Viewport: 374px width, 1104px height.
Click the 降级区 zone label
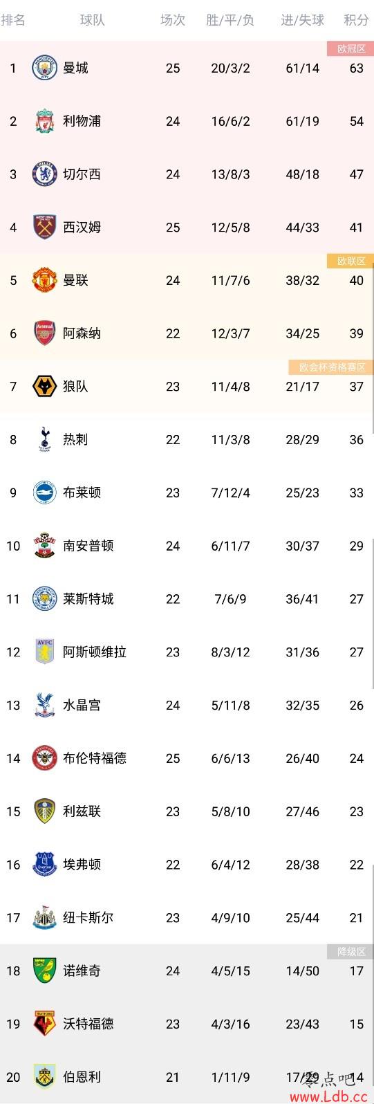(350, 952)
